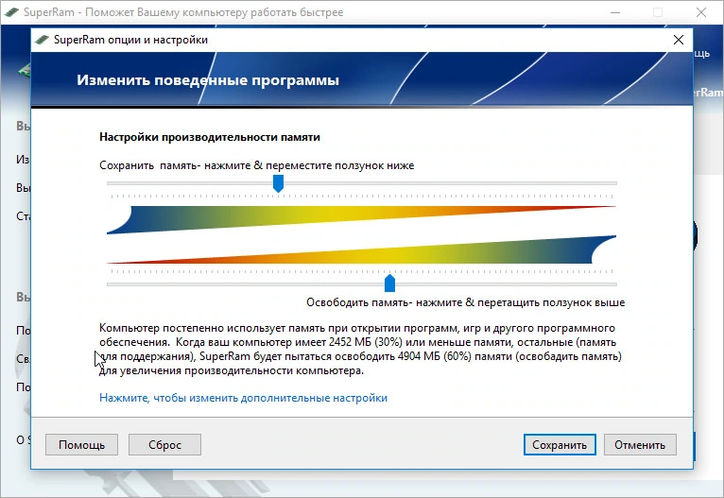Open Помощь in the settings dialog

[81, 444]
